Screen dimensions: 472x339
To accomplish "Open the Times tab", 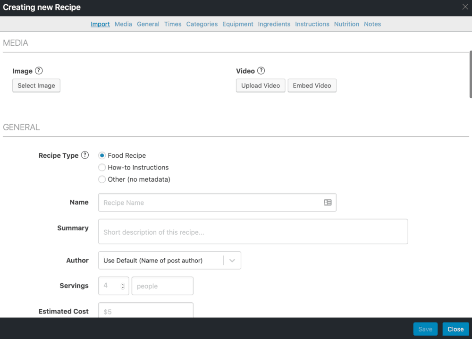I will [173, 24].
